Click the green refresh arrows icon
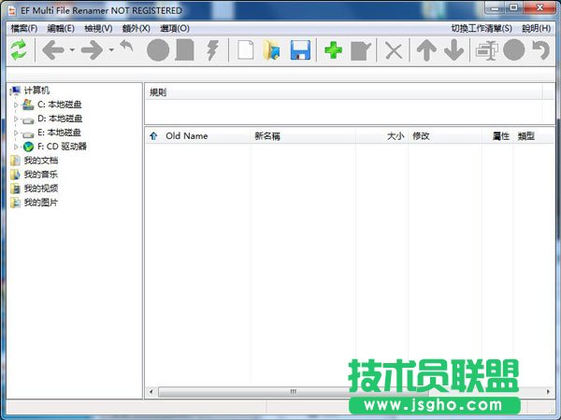This screenshot has width=561, height=420. [x=19, y=50]
